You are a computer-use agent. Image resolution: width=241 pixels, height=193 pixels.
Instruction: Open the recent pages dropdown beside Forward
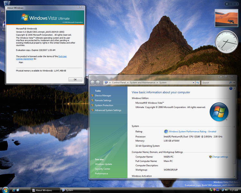[x=102, y=83]
